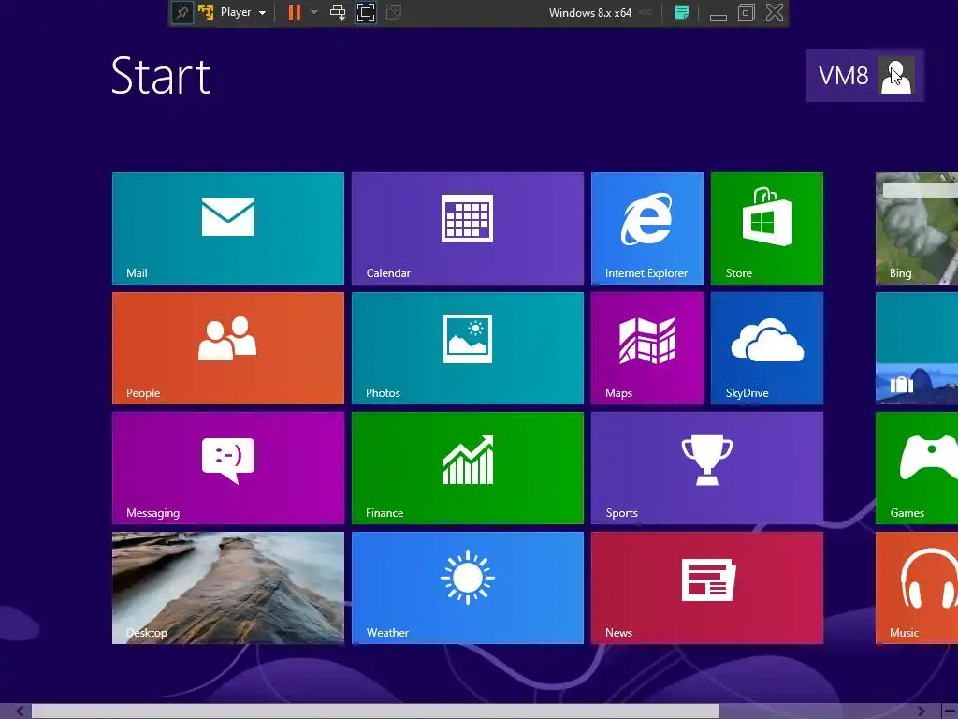Open the Sports tile

(x=707, y=468)
